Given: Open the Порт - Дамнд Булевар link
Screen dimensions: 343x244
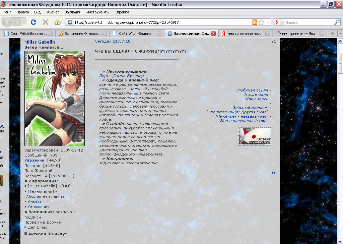Looking at the screenshot, I should click(121, 76).
